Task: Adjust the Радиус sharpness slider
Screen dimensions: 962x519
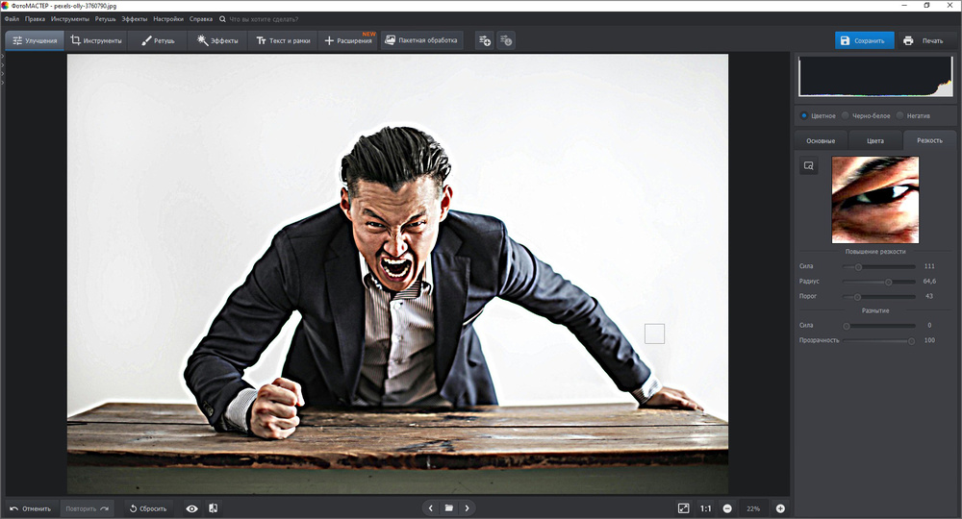Action: [888, 282]
